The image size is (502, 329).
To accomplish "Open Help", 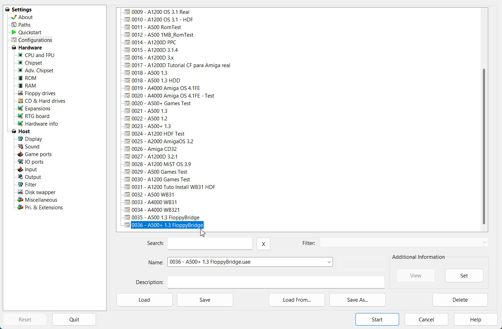I will point(475,320).
